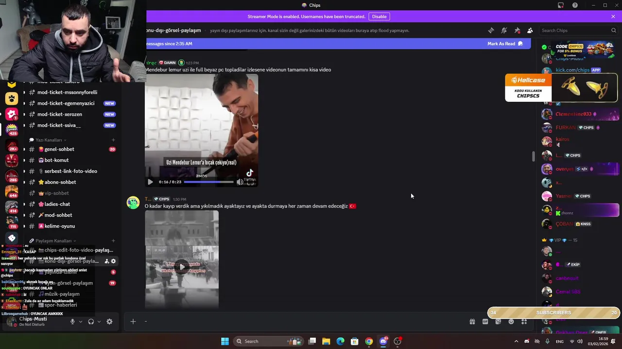Image resolution: width=622 pixels, height=349 pixels.
Task: Click the create-invite icon for konu-dışı-görsel-paylaşım
Action: tap(106, 261)
